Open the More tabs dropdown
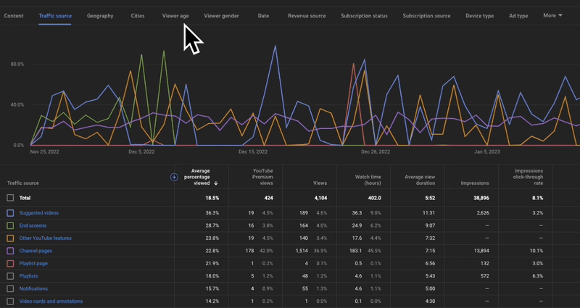The image size is (580, 308). (x=553, y=15)
